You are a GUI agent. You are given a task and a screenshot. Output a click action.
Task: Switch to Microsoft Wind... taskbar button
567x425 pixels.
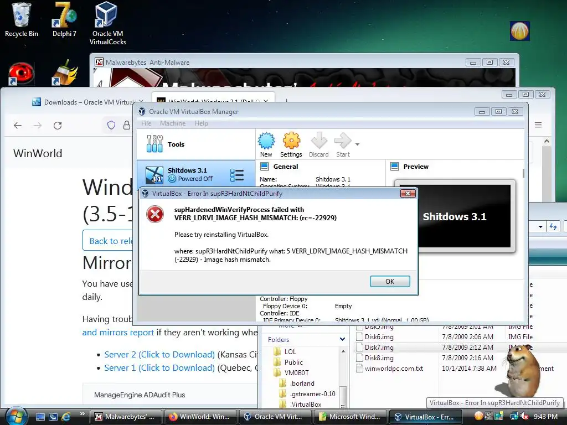click(x=350, y=417)
